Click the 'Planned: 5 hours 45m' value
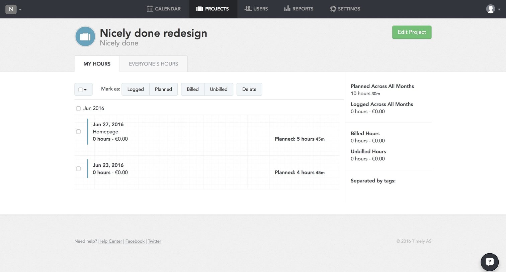The image size is (506, 272). 300,139
